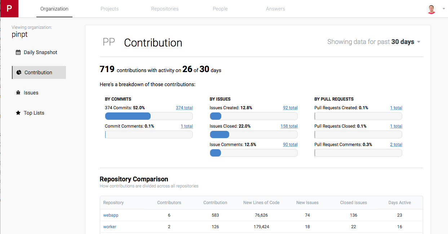Click the user avatar picture
Screen dimensions: 448x234
[431, 9]
